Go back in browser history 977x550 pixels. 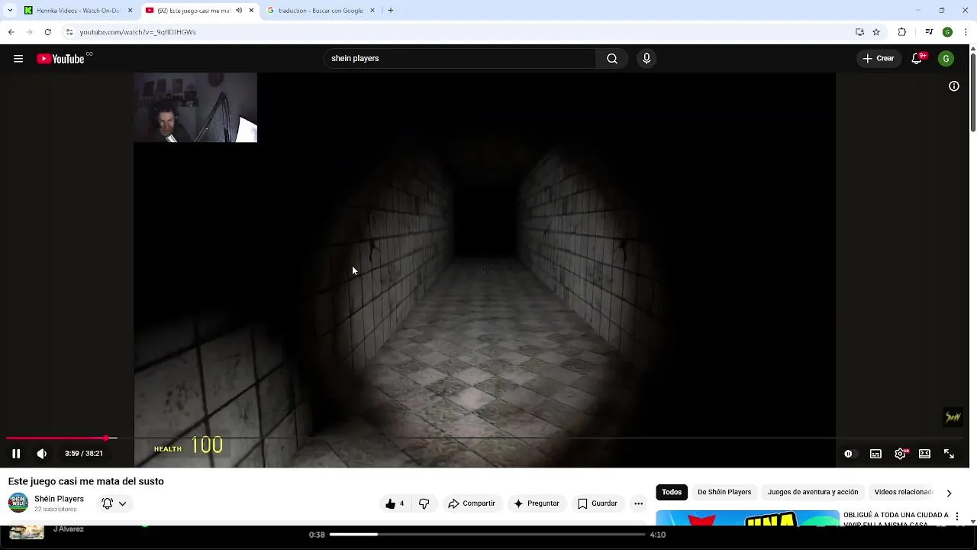point(11,32)
